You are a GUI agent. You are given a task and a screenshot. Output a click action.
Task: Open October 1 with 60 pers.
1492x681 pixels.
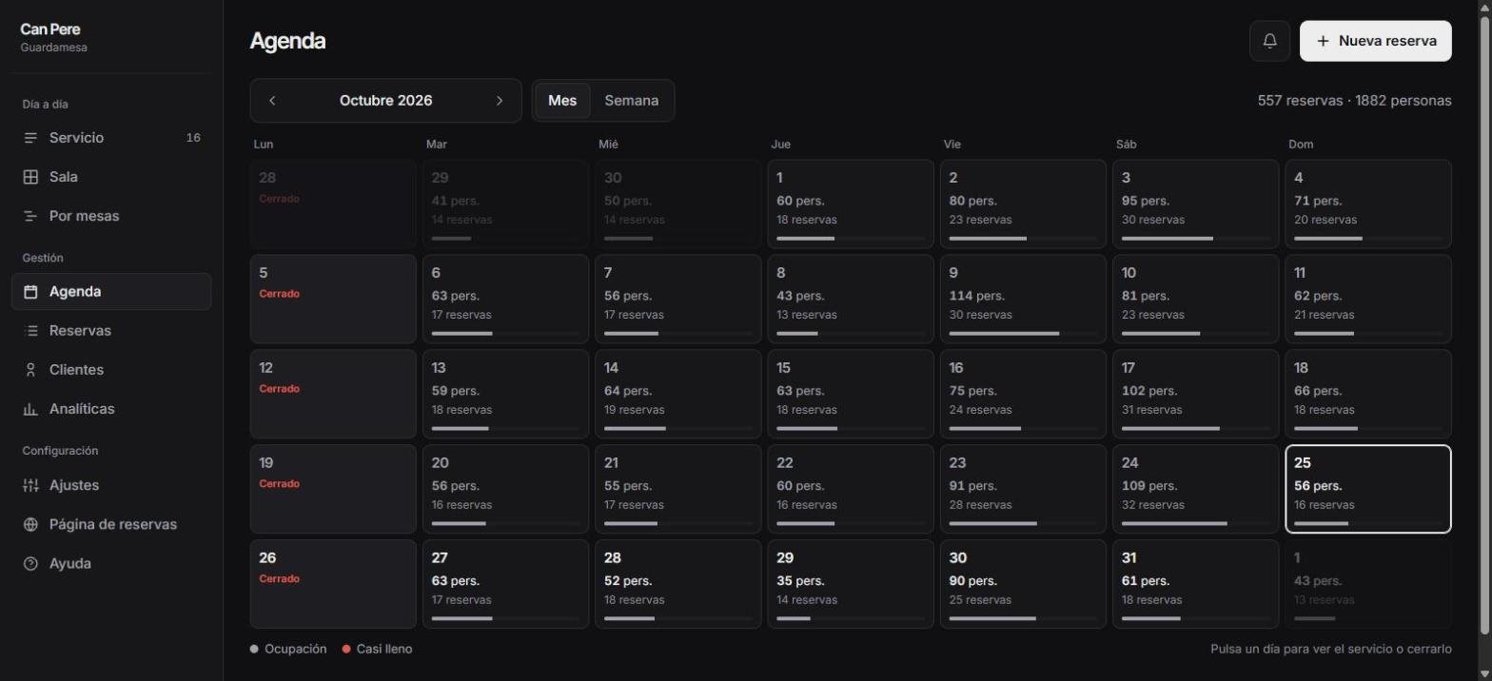point(851,204)
